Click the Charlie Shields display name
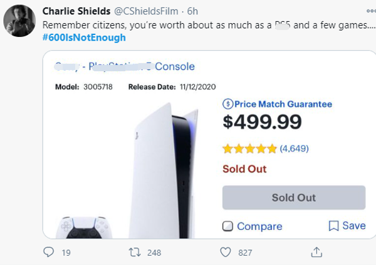This screenshot has width=376, height=265. pos(76,11)
